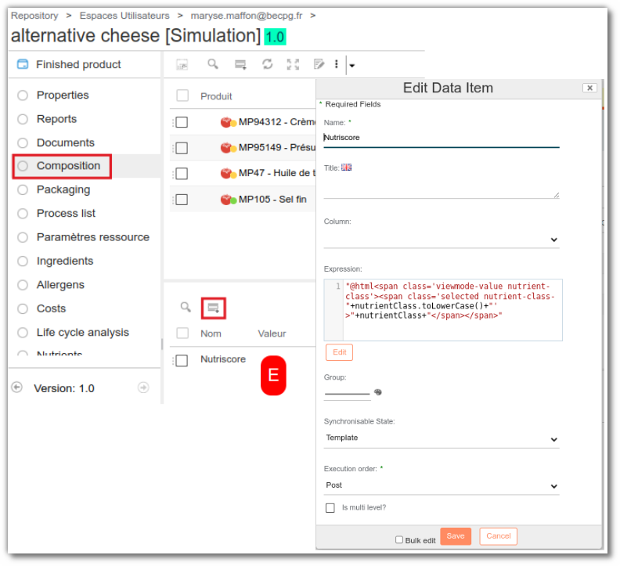Check the MP105 Sel fin checkbox
620x566 pixels.
tap(182, 200)
